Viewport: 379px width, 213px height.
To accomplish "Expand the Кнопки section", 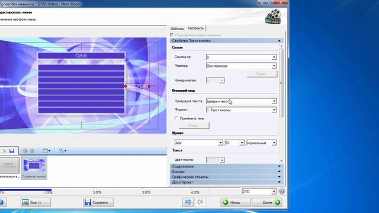I will (279, 172).
